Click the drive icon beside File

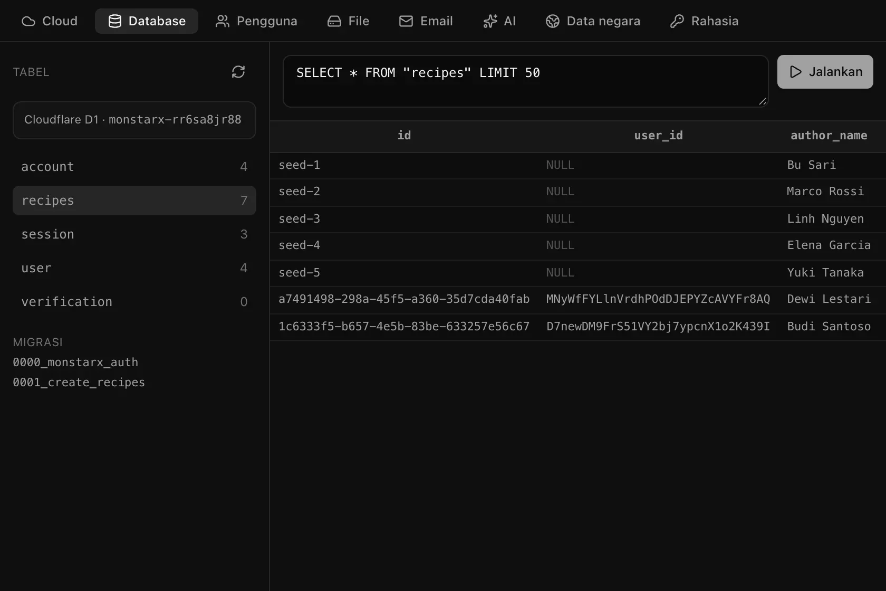pos(334,21)
